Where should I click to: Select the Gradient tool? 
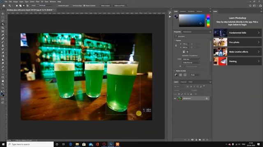point(3,56)
